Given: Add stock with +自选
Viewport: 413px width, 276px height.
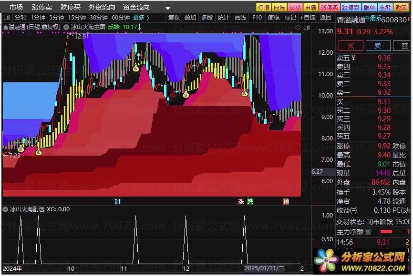Looking at the screenshot, I should [308, 18].
